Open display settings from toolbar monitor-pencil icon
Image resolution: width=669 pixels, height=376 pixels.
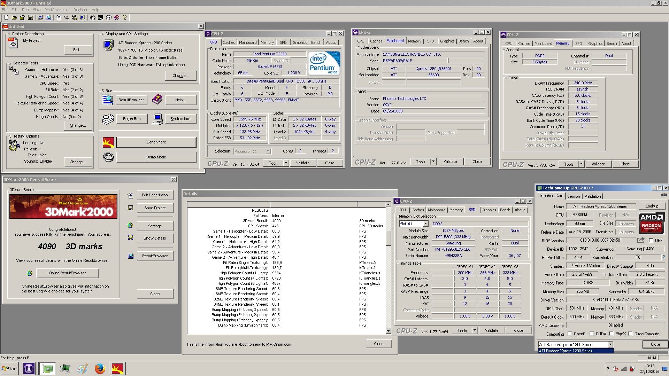point(83,17)
